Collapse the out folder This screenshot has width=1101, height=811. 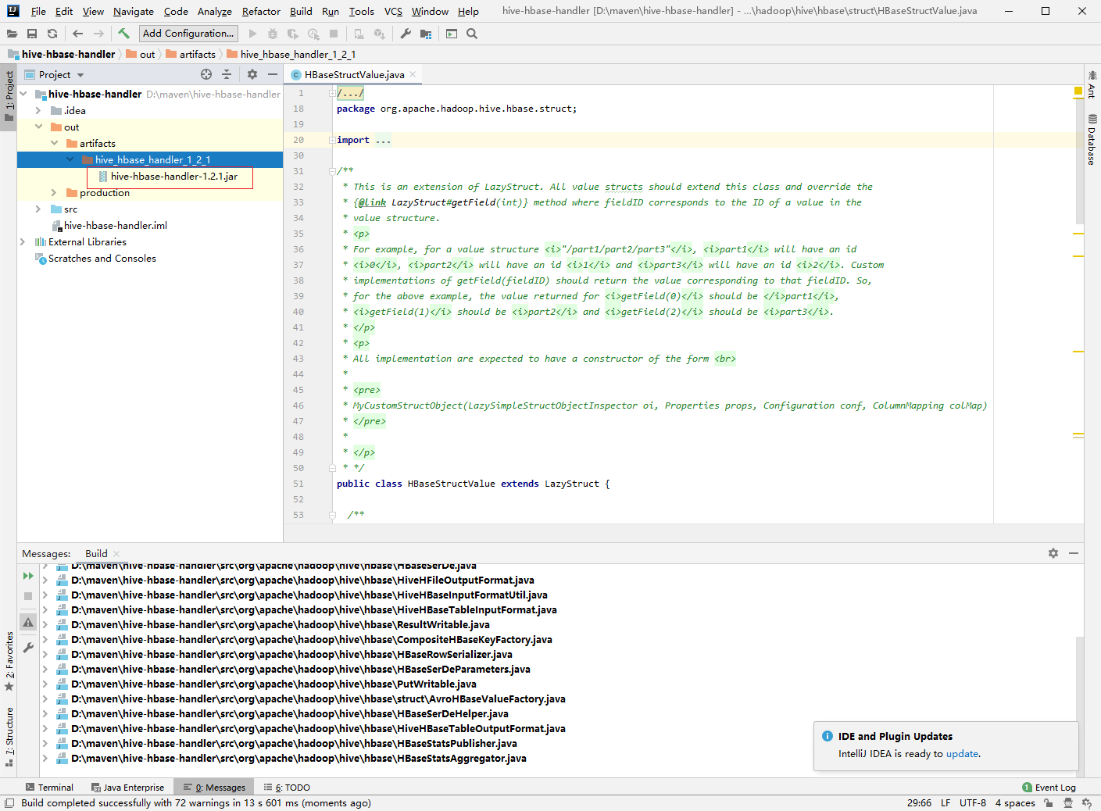tap(38, 127)
